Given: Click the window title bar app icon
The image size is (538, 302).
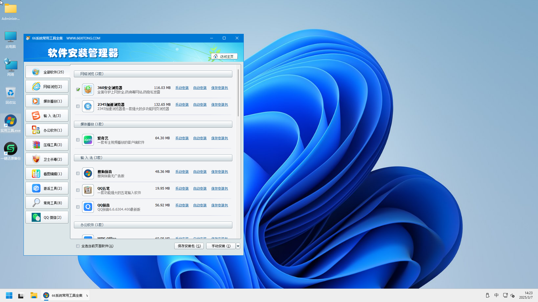Looking at the screenshot, I should coord(28,38).
